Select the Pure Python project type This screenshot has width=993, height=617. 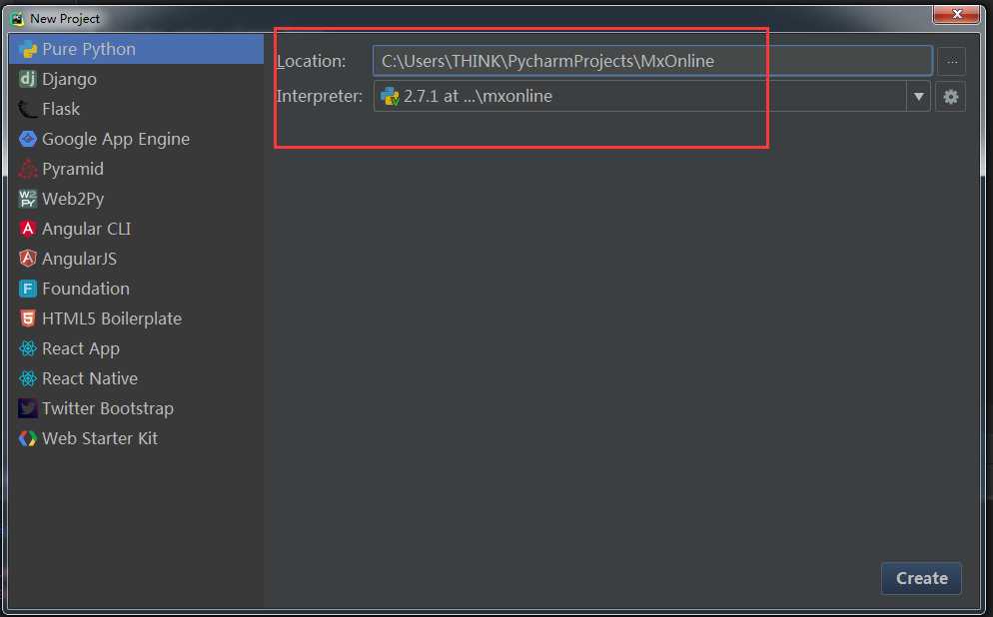click(136, 49)
